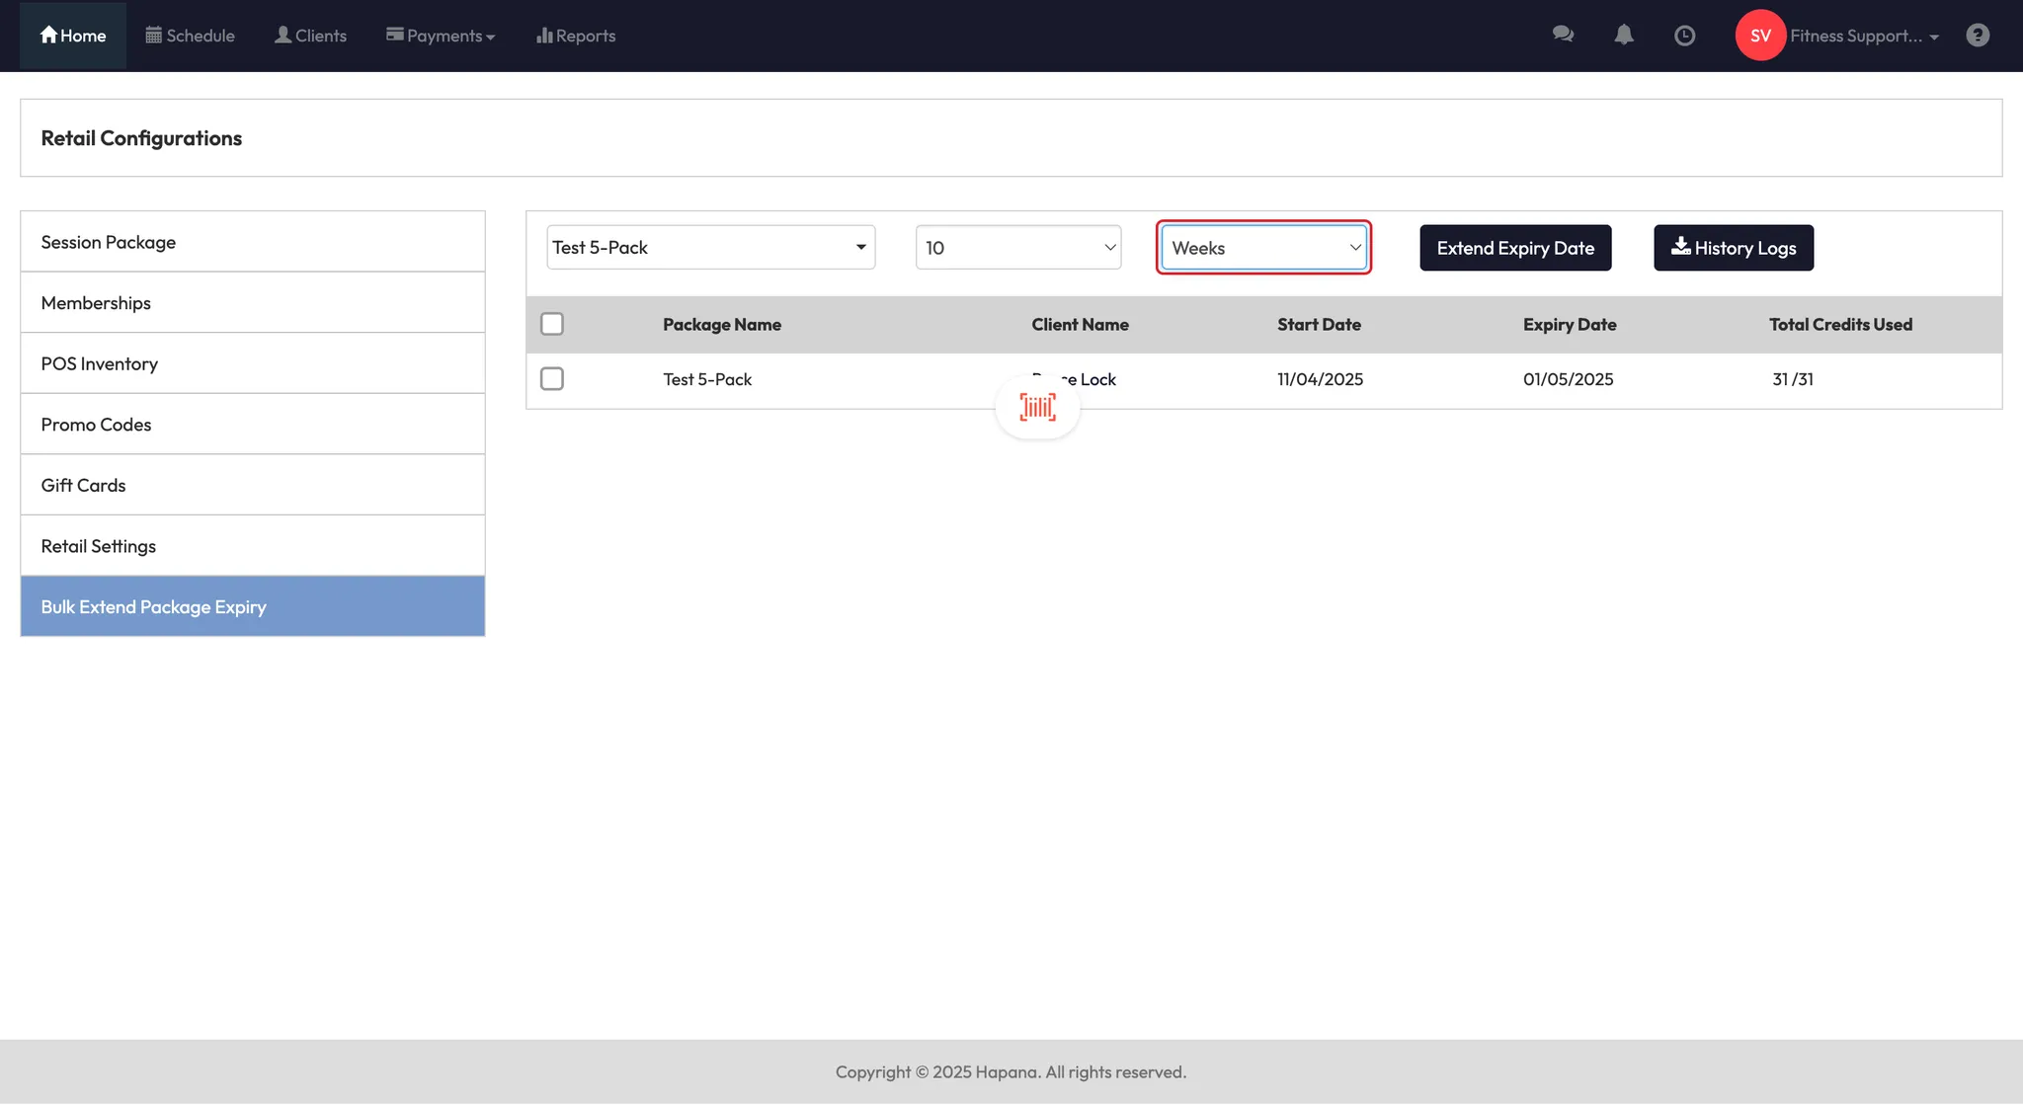Open the Test 5-Pack package dropdown
The image size is (2023, 1105).
pyautogui.click(x=710, y=248)
